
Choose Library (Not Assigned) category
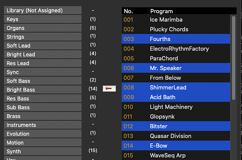(x=43, y=10)
